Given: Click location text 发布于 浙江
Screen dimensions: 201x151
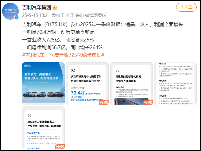Looking at the screenshot, I should click(x=63, y=15).
